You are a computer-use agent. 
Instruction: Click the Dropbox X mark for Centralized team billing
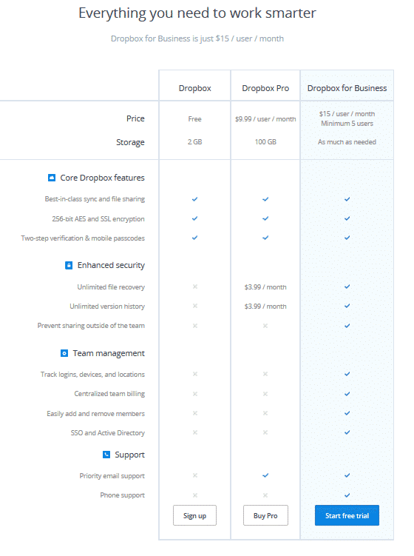click(x=194, y=394)
